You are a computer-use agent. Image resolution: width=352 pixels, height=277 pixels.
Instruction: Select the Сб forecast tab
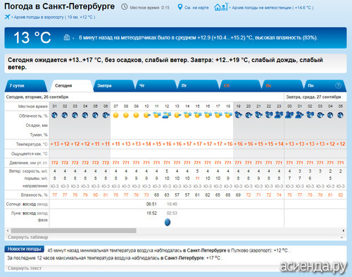240,86
